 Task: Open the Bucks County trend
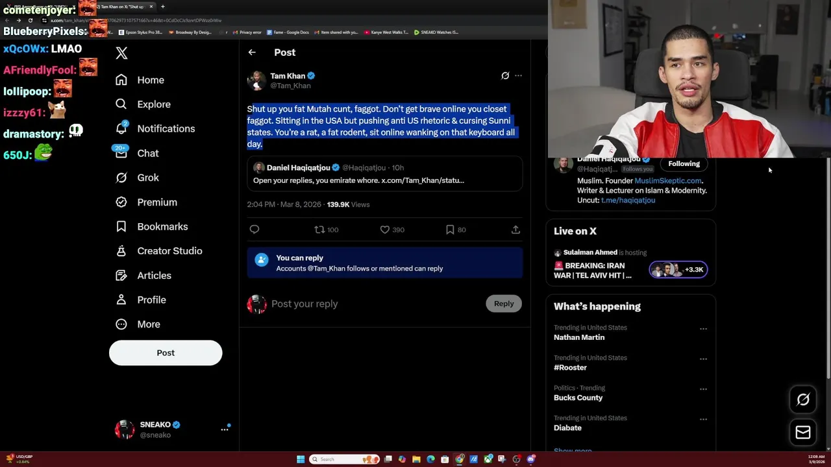(578, 398)
